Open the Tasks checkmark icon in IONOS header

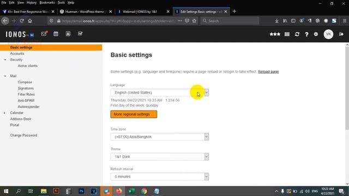80,34
